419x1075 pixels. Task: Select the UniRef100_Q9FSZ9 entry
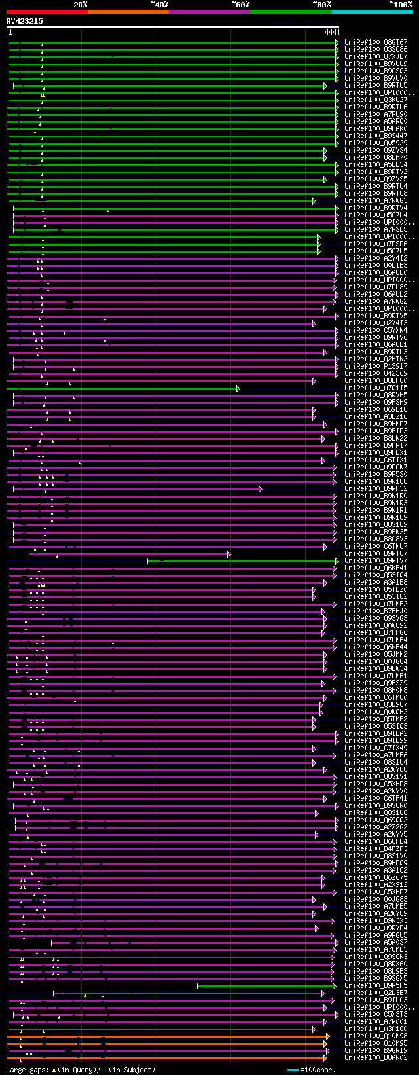(376, 683)
